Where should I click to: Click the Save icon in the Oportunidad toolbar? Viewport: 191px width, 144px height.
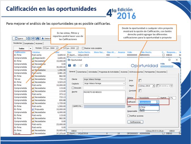(70, 66)
